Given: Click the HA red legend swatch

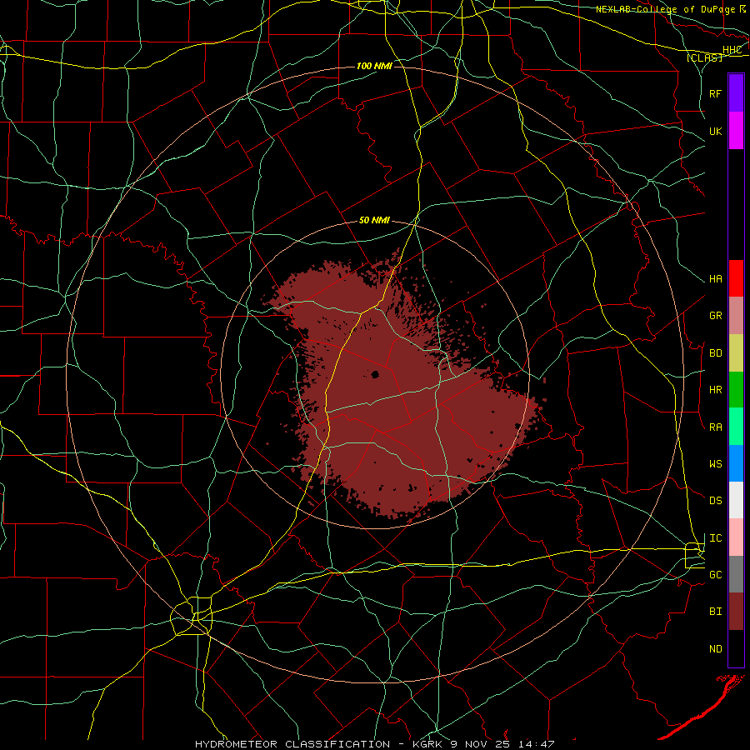Looking at the screenshot, I should (736, 278).
